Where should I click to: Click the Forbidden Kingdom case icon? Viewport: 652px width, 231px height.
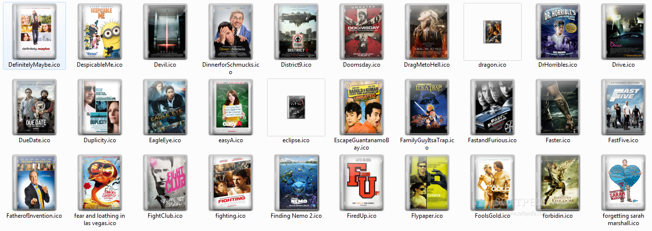point(558,182)
